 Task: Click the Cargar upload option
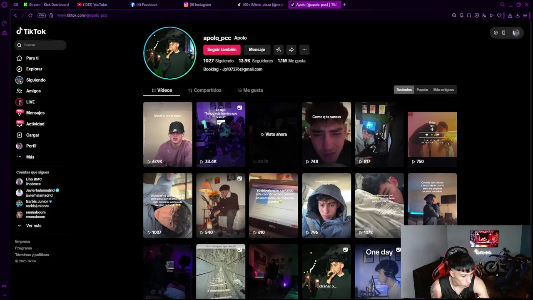pos(28,135)
